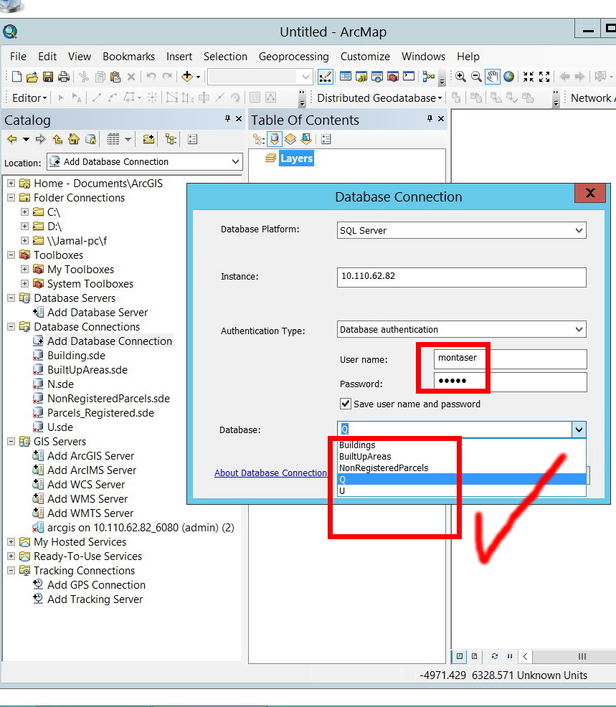Open the Bookmarks menu
The image size is (616, 707).
click(x=128, y=57)
